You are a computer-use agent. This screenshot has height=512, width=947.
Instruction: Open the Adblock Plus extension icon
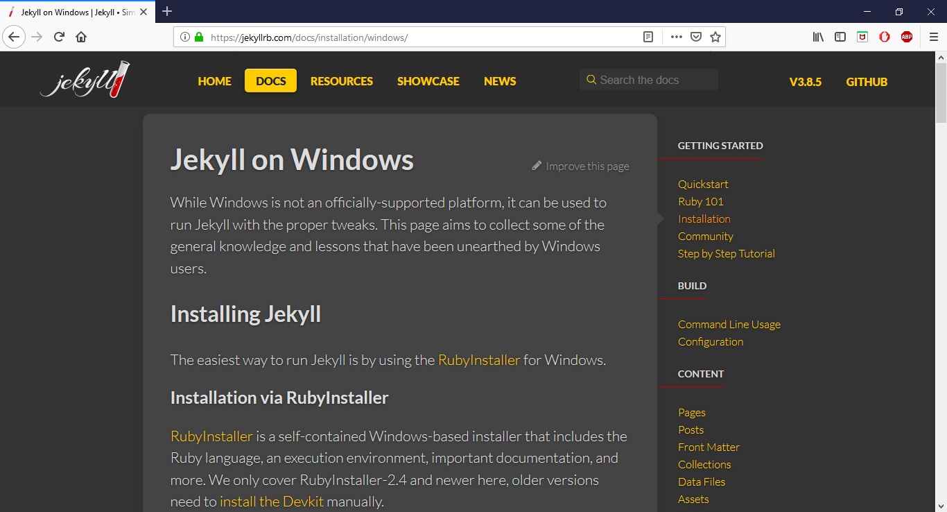point(907,37)
